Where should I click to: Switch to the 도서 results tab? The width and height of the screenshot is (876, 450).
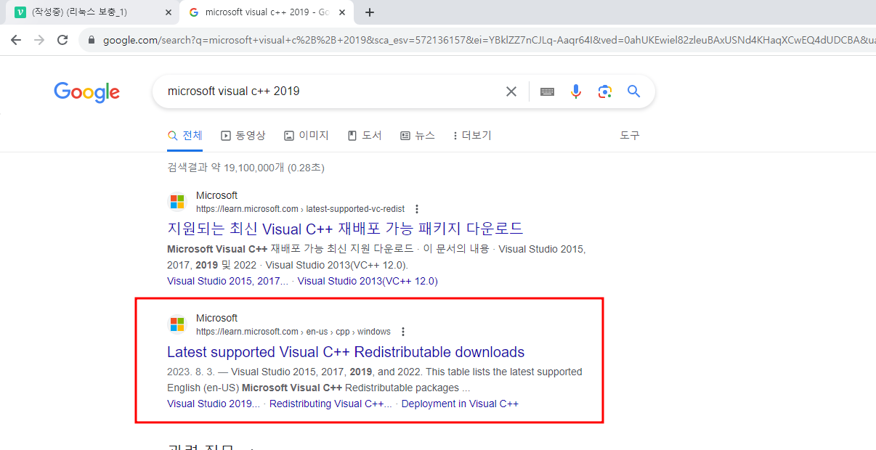point(365,136)
